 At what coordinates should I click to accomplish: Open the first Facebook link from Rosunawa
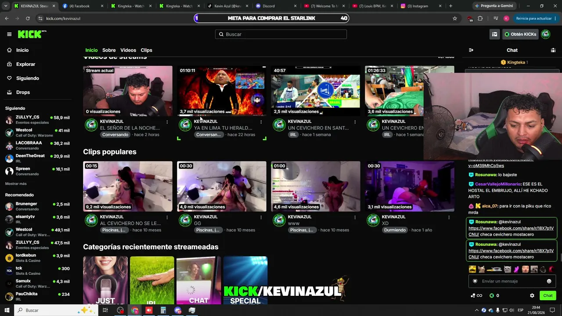click(511, 231)
